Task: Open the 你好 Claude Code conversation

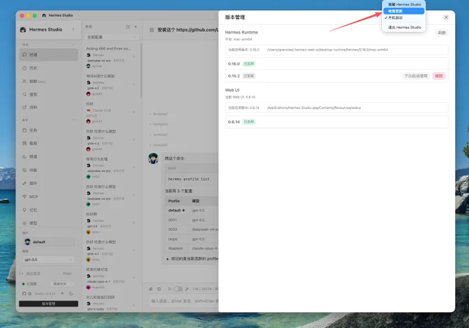Action: click(x=110, y=113)
